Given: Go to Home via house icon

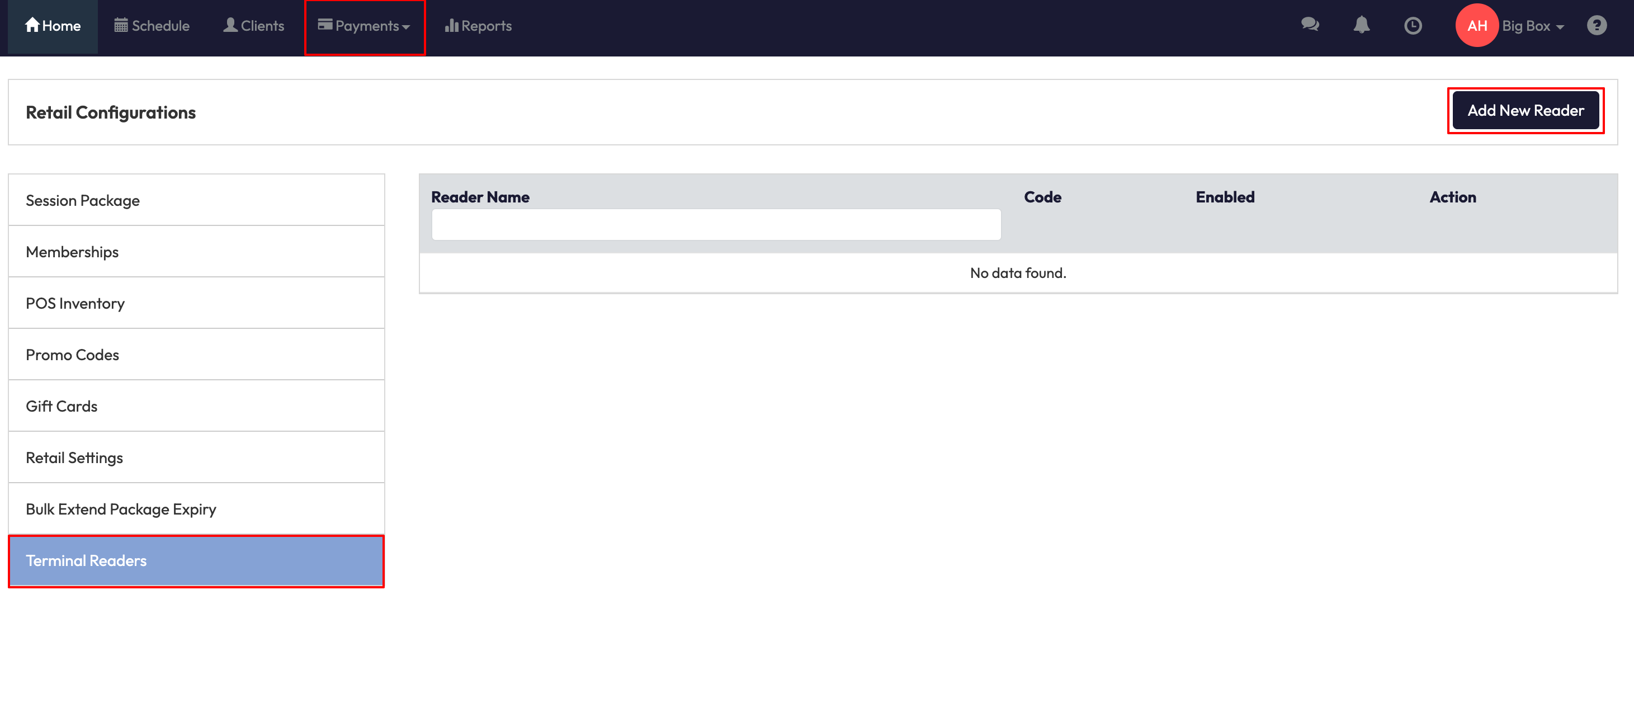Looking at the screenshot, I should [x=53, y=26].
